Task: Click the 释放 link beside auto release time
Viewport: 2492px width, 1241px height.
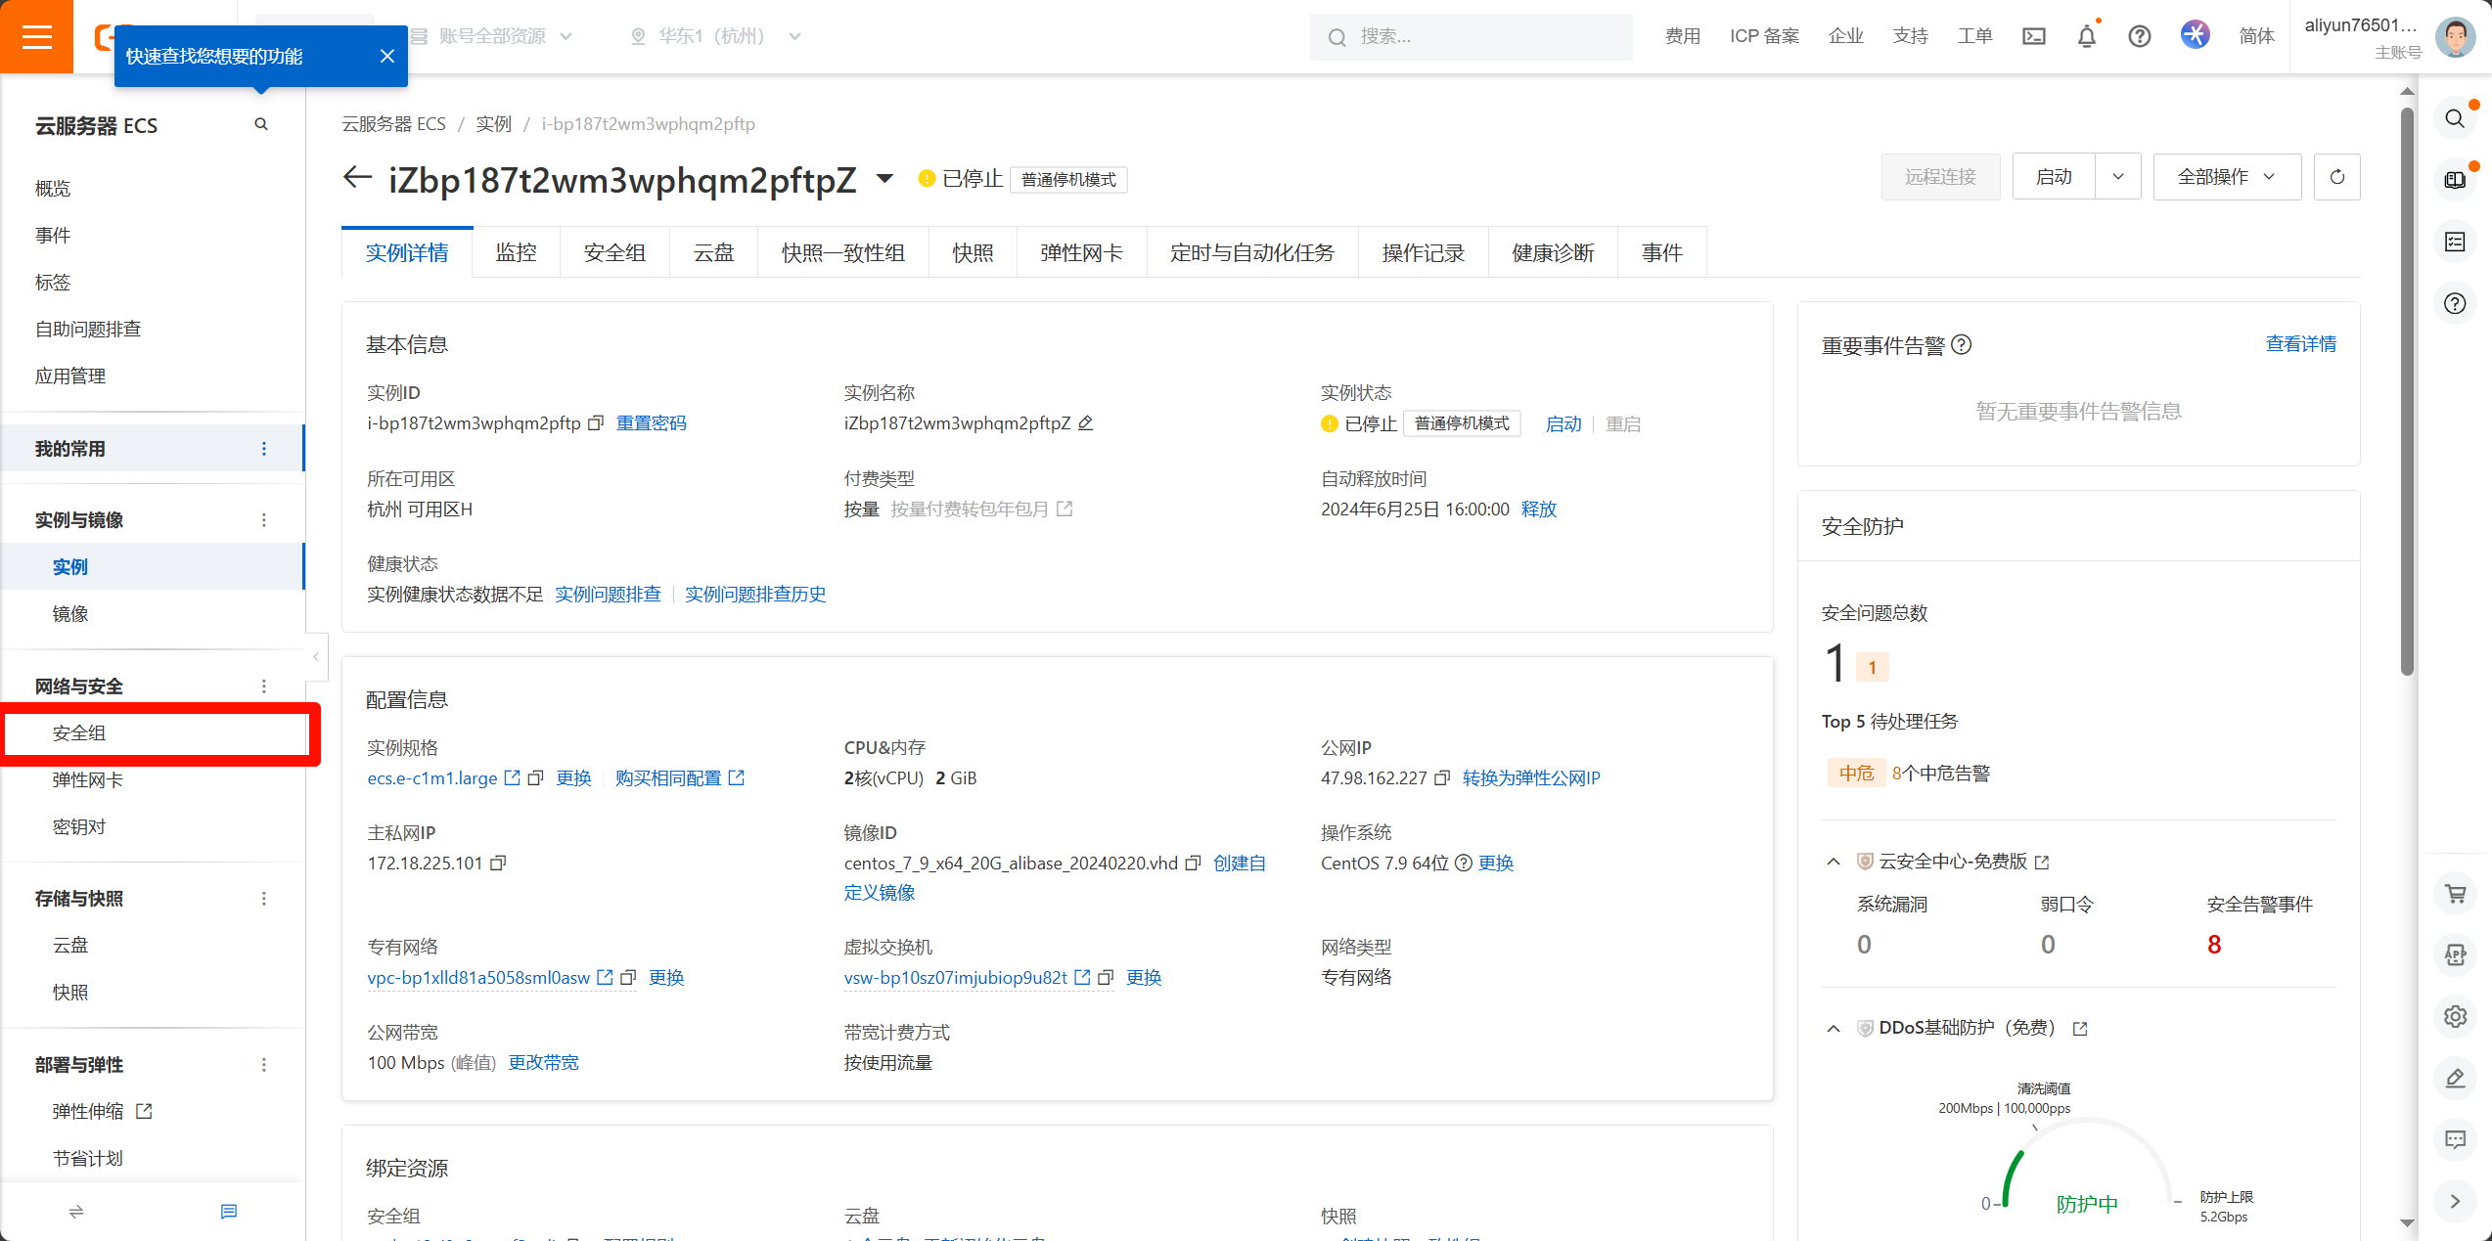Action: pyautogui.click(x=1538, y=510)
